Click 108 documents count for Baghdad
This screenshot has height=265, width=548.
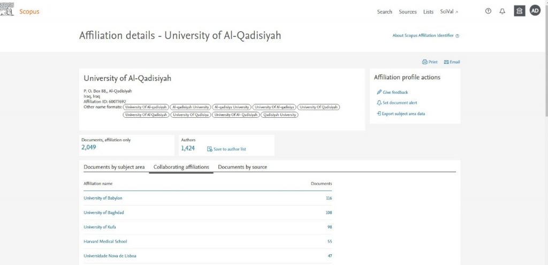(329, 213)
